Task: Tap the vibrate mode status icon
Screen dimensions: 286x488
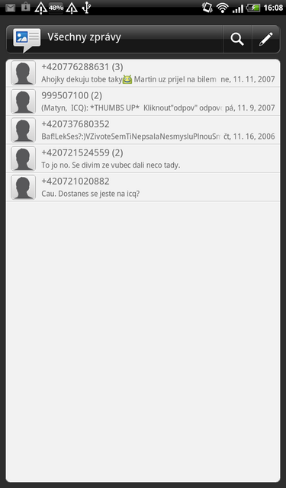Action: 207,7
